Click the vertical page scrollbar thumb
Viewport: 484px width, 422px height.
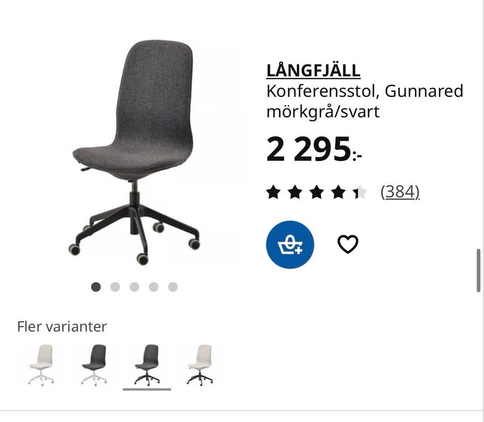click(x=478, y=270)
